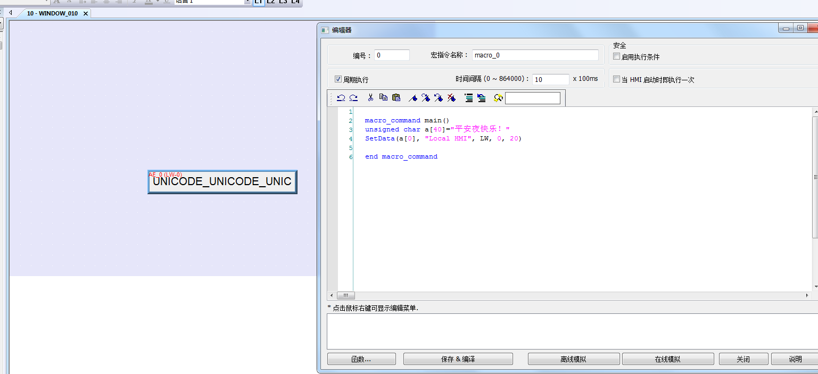Click the horizontal scrollbar thumb in code editor
Image resolution: width=818 pixels, height=374 pixels.
click(345, 295)
